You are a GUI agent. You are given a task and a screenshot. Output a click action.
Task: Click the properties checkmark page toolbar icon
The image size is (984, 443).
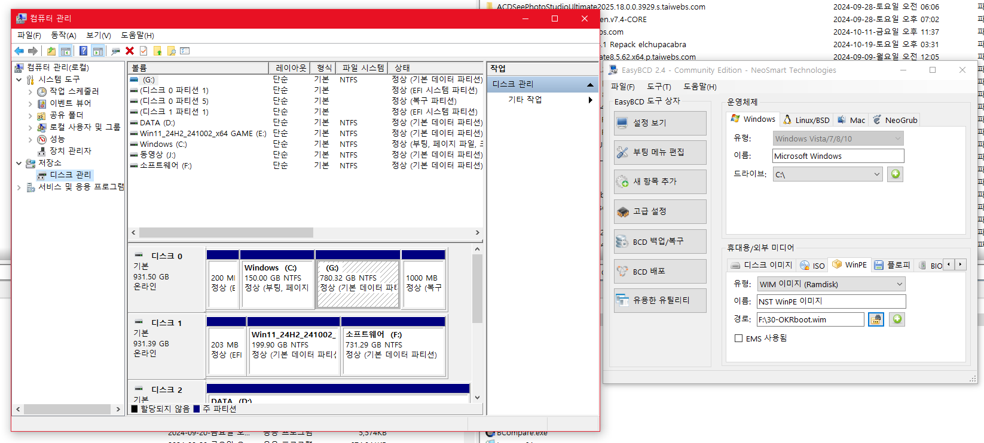point(143,51)
